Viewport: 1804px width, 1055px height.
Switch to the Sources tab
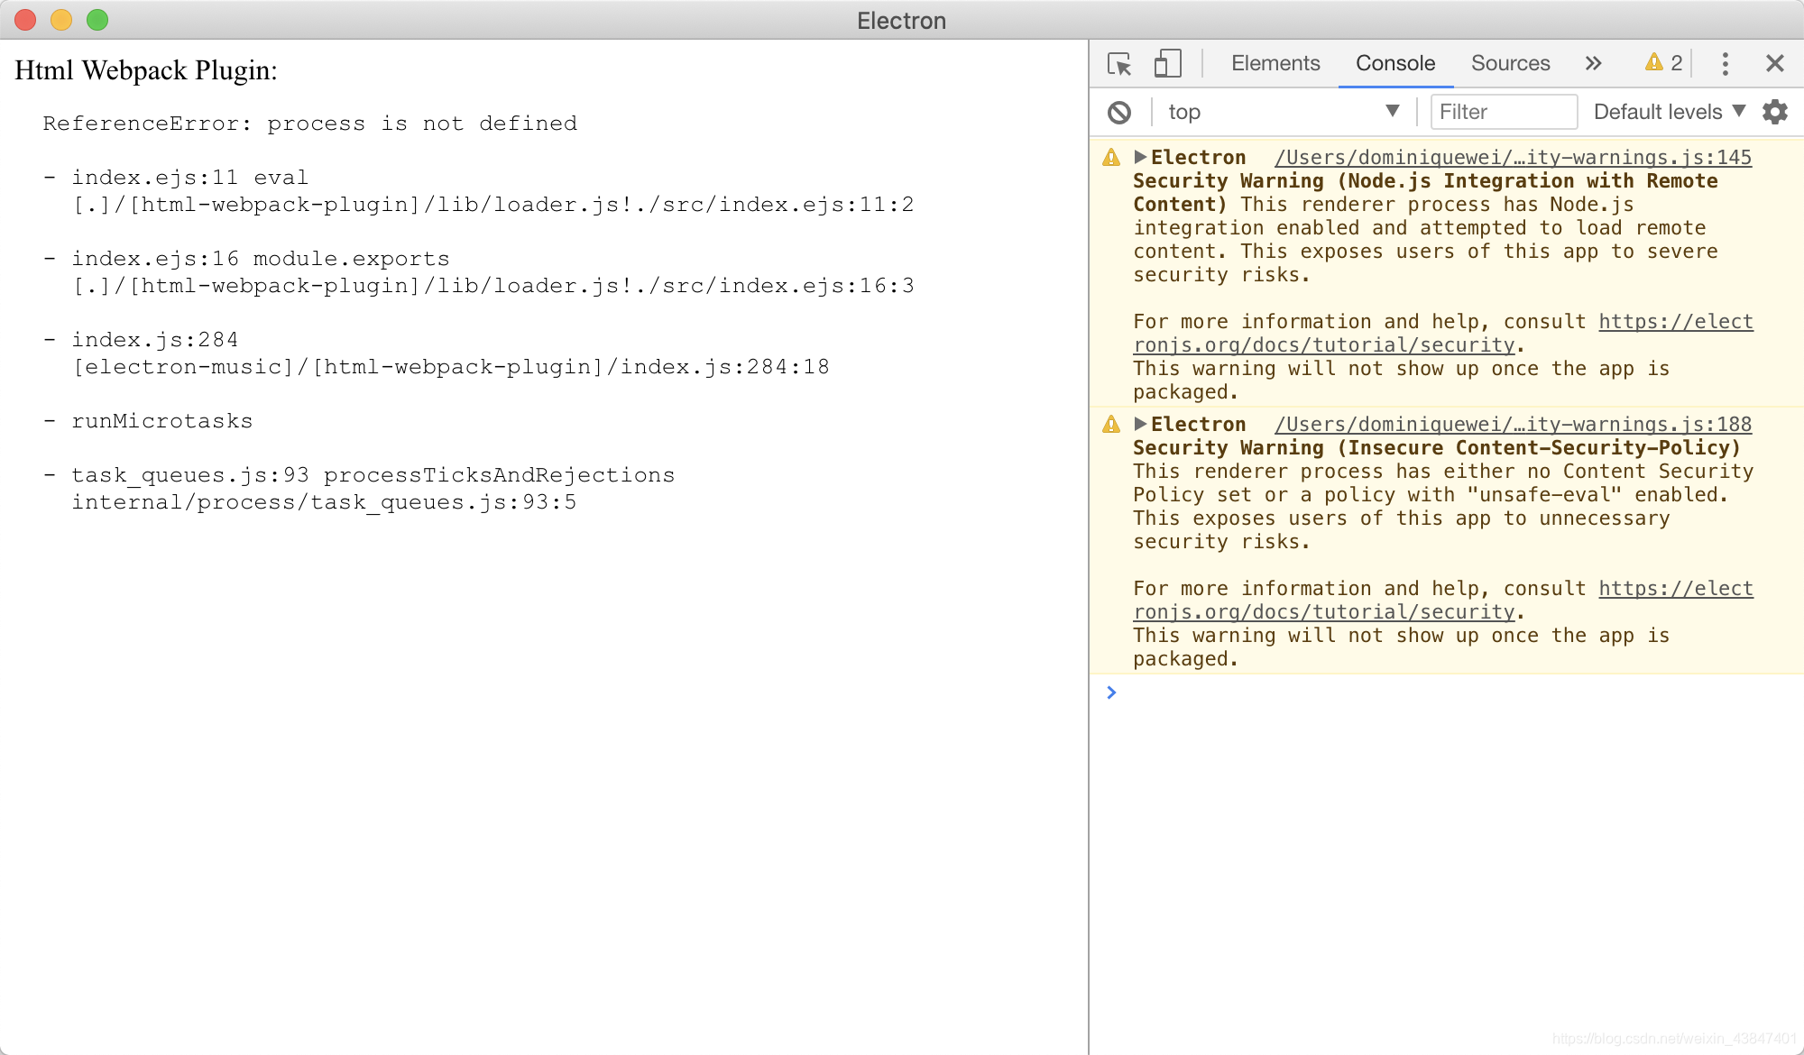point(1511,63)
